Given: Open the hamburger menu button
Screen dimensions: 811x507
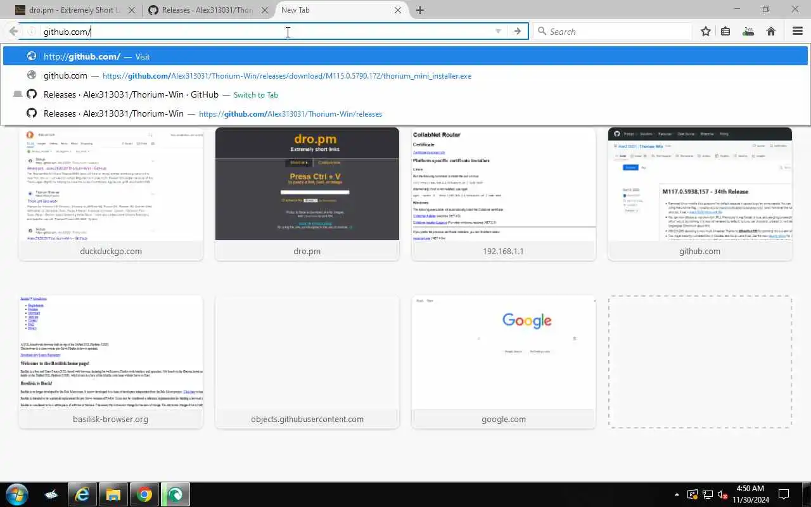Looking at the screenshot, I should [798, 32].
